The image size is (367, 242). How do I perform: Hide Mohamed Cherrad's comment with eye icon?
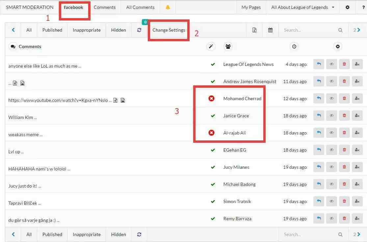point(331,99)
